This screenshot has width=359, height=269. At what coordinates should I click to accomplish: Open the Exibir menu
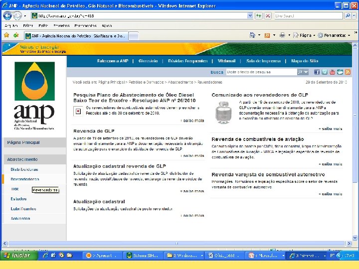click(43, 25)
